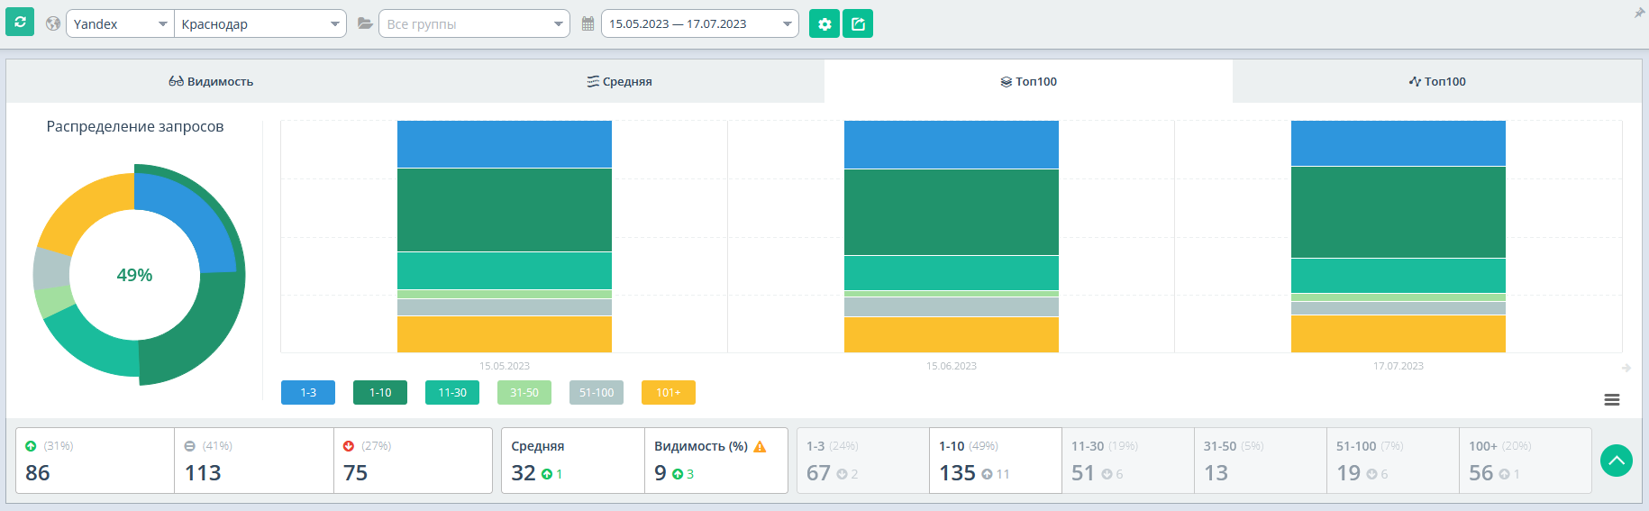This screenshot has height=511, width=1649.
Task: Open the Yandex search engine dropdown
Action: [x=120, y=23]
